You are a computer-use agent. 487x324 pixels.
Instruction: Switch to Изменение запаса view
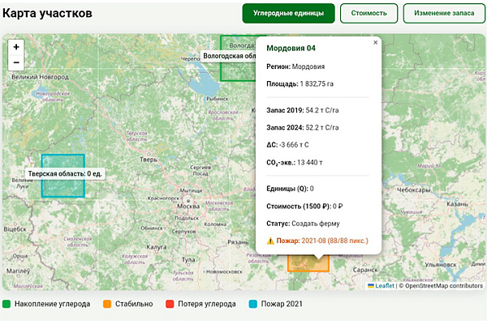click(x=444, y=13)
